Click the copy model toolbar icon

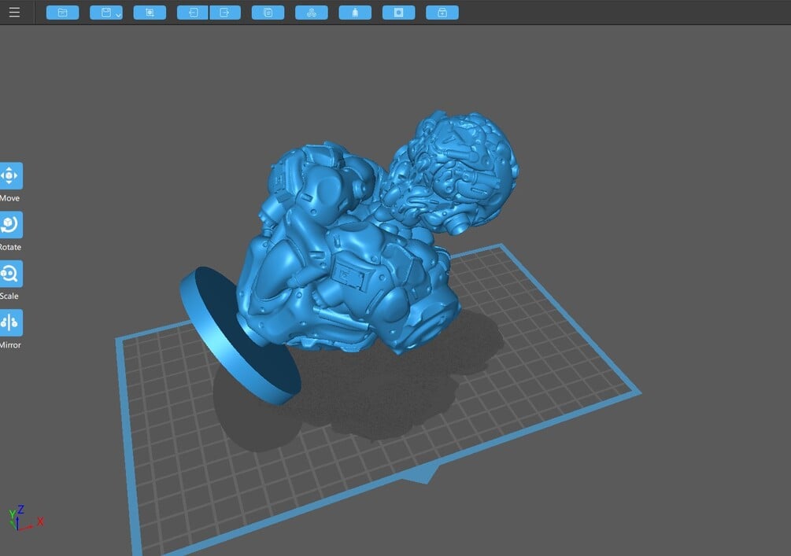click(x=268, y=13)
